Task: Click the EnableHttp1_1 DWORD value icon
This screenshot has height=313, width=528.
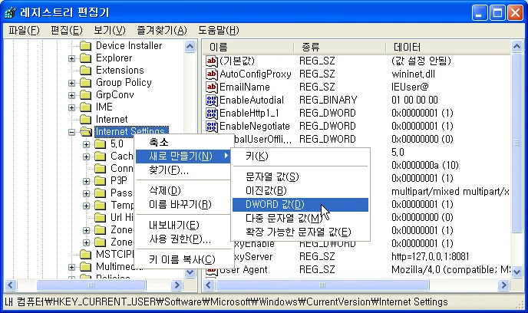Action: coord(212,114)
